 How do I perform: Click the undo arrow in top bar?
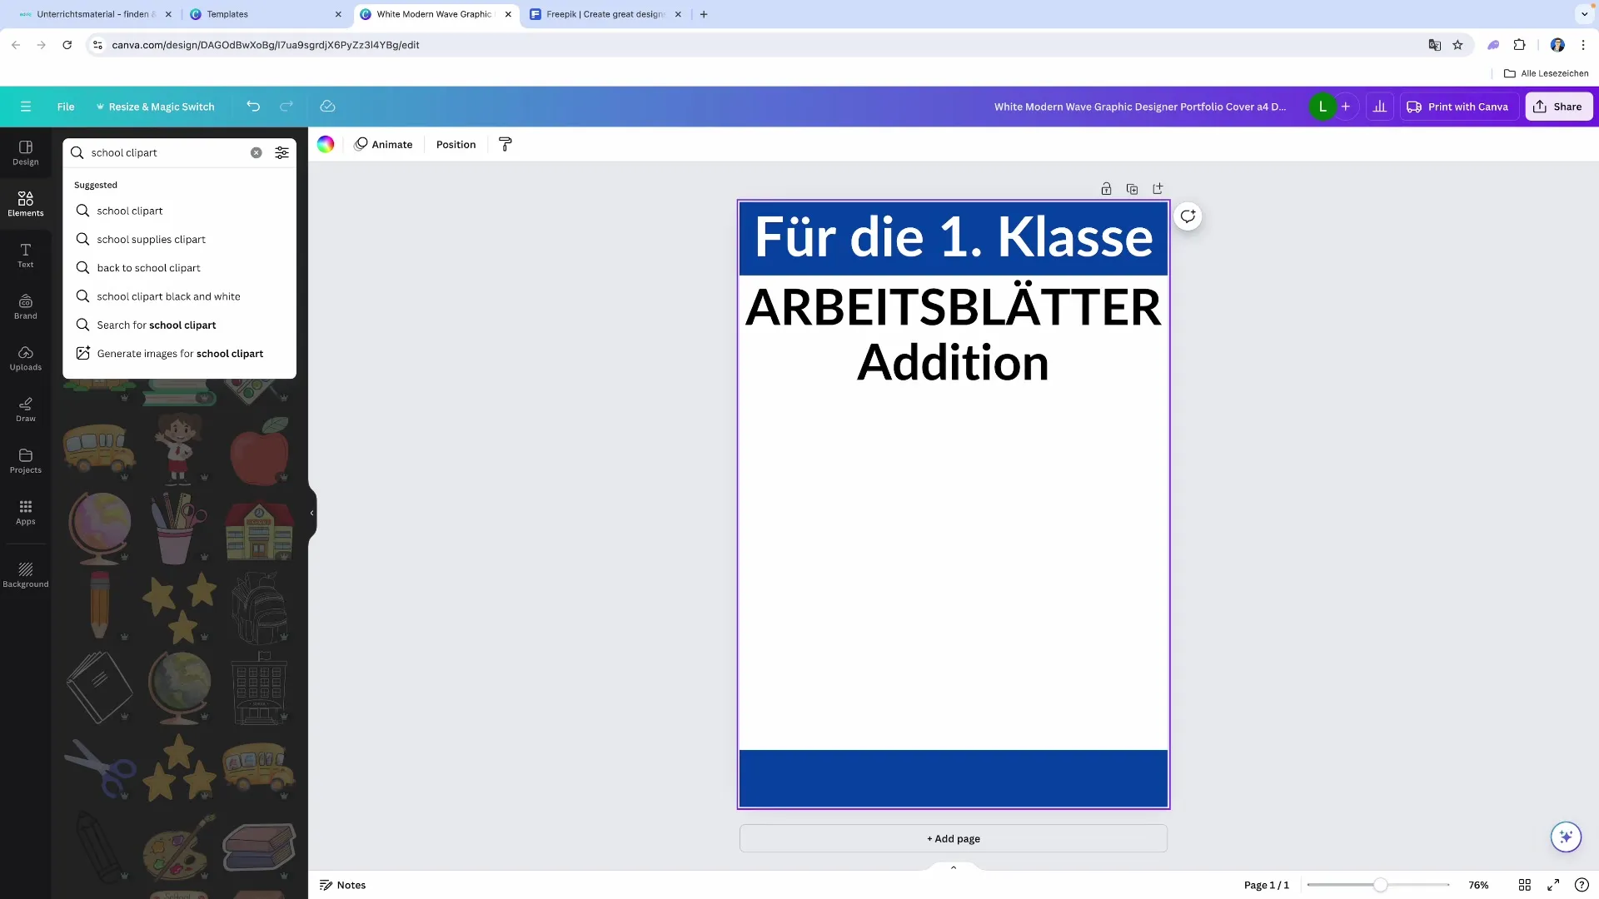pos(253,107)
